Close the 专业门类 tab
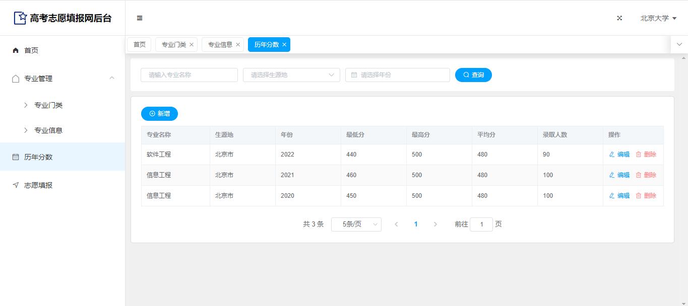 pos(192,45)
